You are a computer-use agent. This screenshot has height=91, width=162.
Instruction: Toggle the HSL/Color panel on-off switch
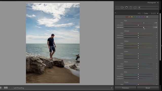click(x=115, y=13)
